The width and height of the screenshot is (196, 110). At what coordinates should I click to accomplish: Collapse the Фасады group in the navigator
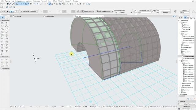[180, 34]
